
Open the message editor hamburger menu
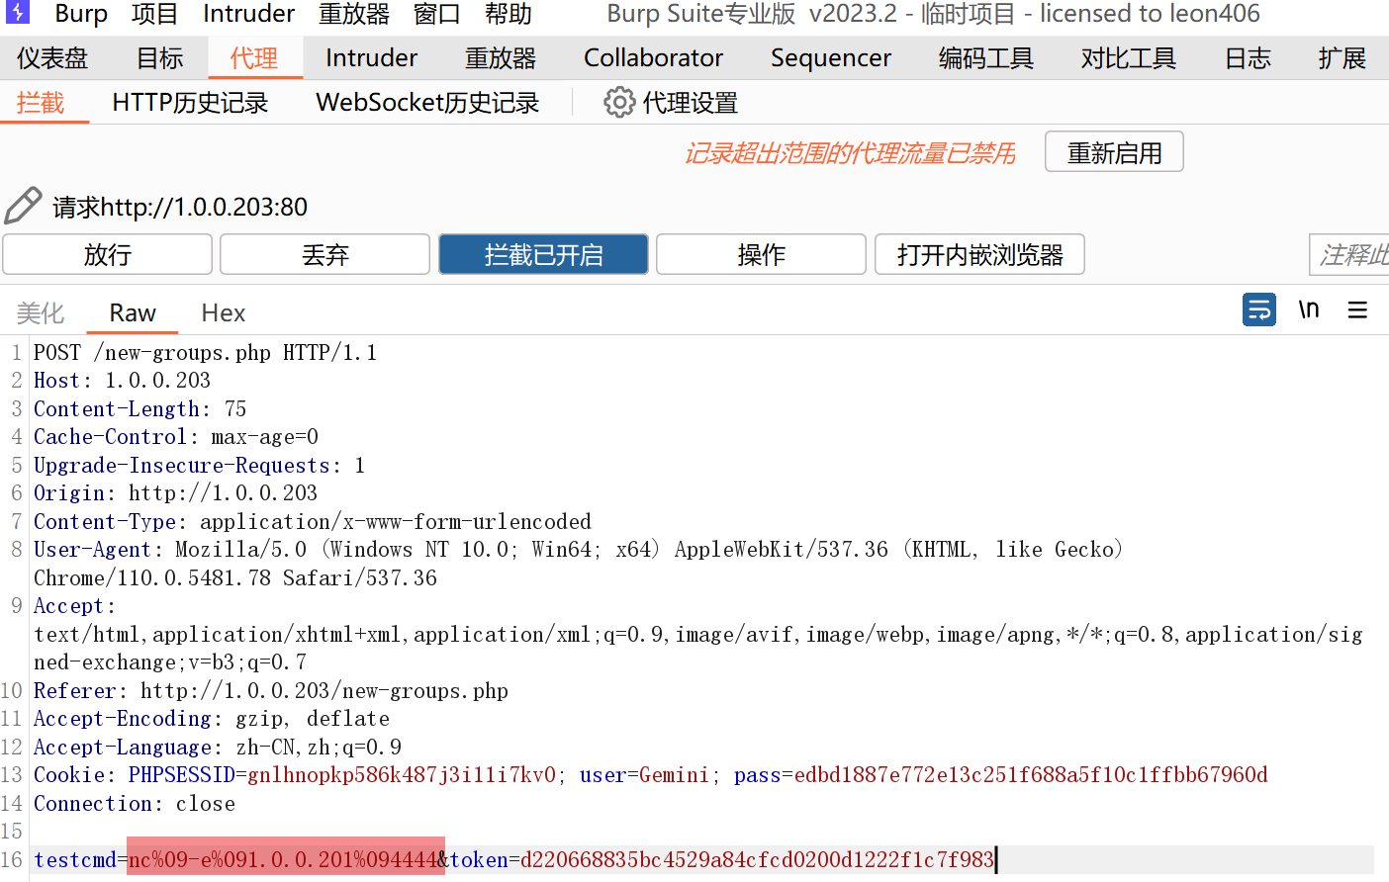1357,309
